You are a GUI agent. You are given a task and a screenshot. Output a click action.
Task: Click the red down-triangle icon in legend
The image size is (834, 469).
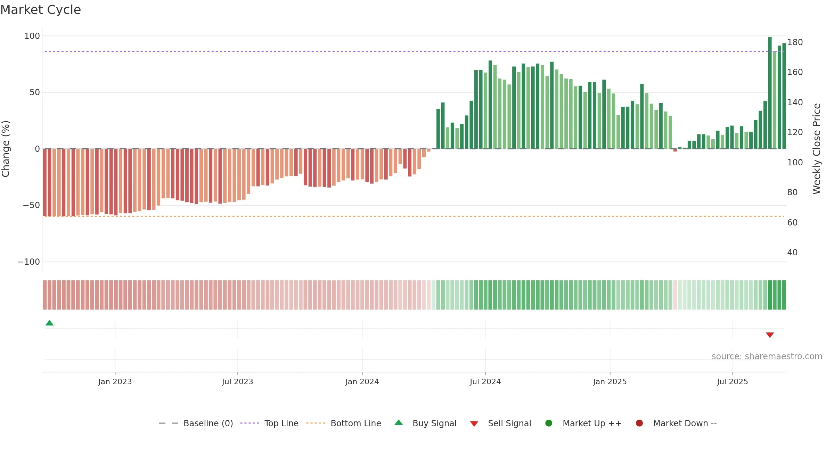pyautogui.click(x=474, y=424)
